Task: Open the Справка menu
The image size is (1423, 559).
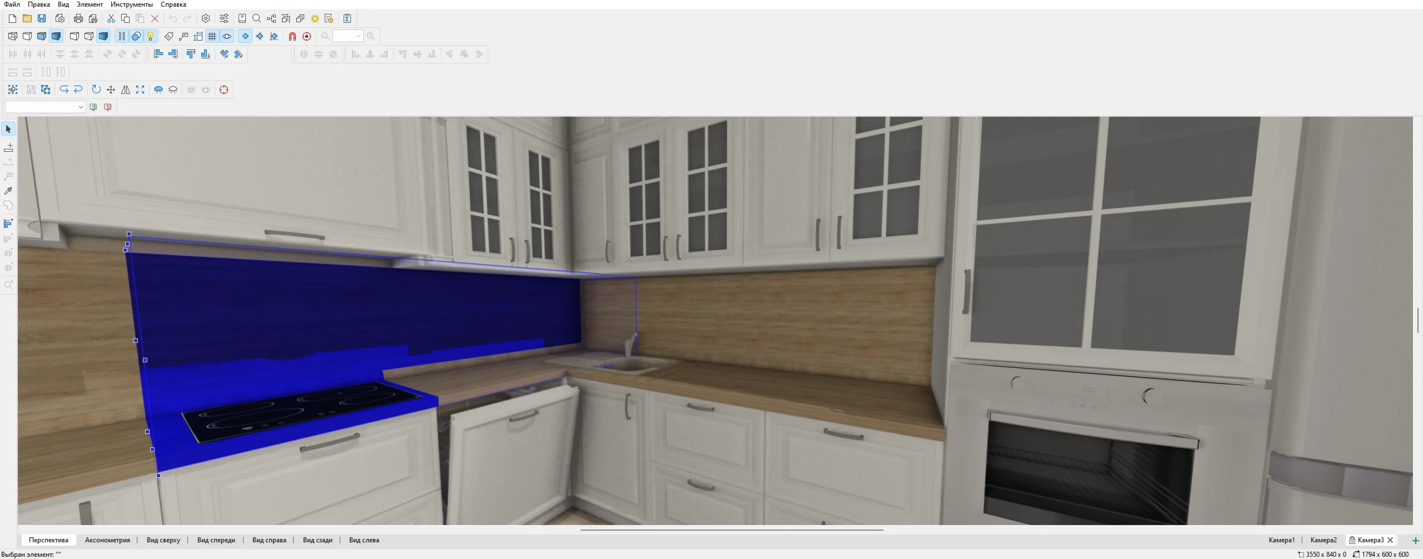Action: click(x=173, y=4)
